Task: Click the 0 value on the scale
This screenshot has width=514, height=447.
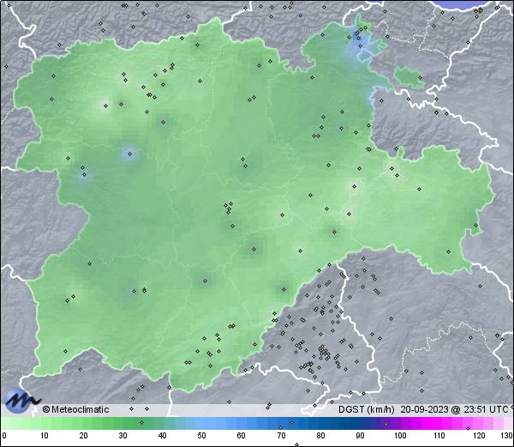Action: pyautogui.click(x=4, y=436)
